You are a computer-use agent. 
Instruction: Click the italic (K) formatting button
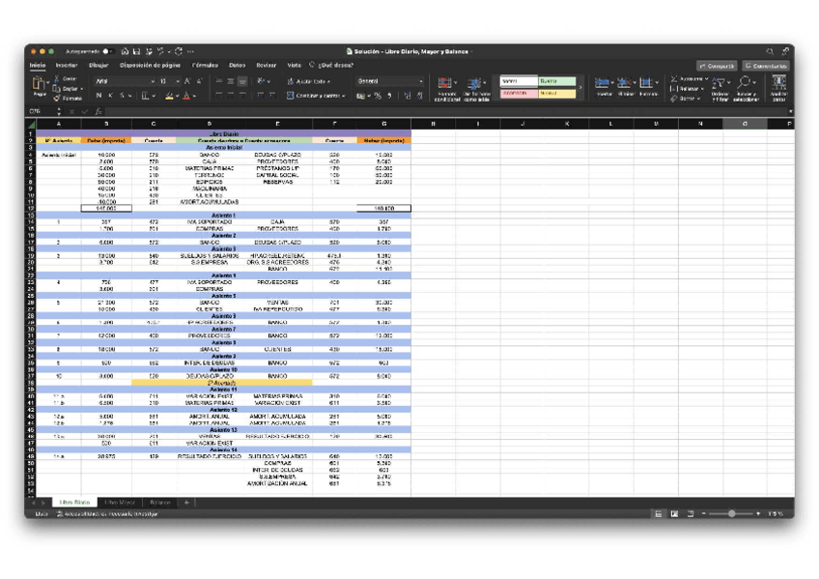(110, 96)
